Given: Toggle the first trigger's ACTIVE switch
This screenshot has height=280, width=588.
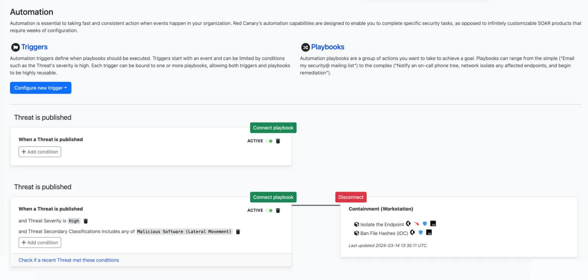Looking at the screenshot, I should 269,141.
